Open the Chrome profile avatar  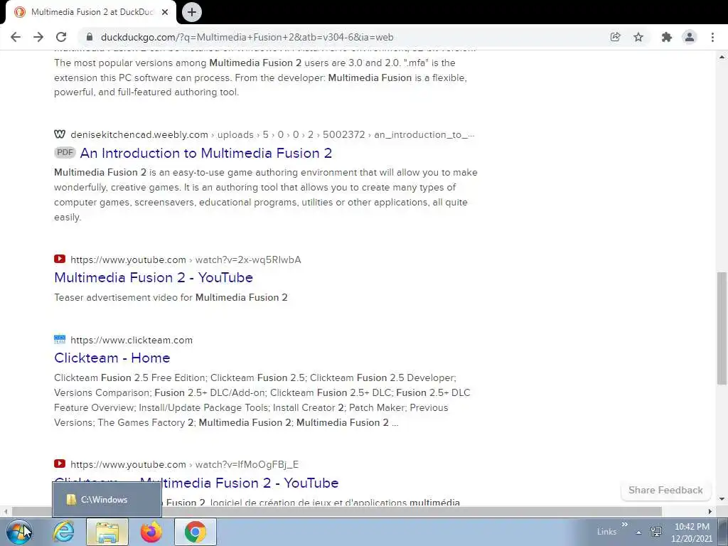click(x=690, y=37)
